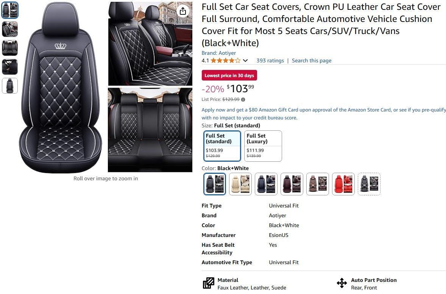The image size is (446, 294).
Task: Click the List Price info icon
Action: [243, 100]
